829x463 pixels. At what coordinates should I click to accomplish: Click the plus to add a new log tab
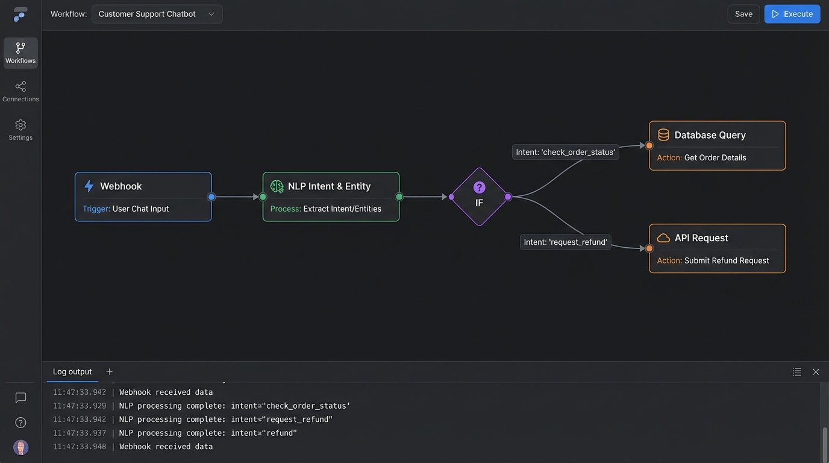click(109, 371)
